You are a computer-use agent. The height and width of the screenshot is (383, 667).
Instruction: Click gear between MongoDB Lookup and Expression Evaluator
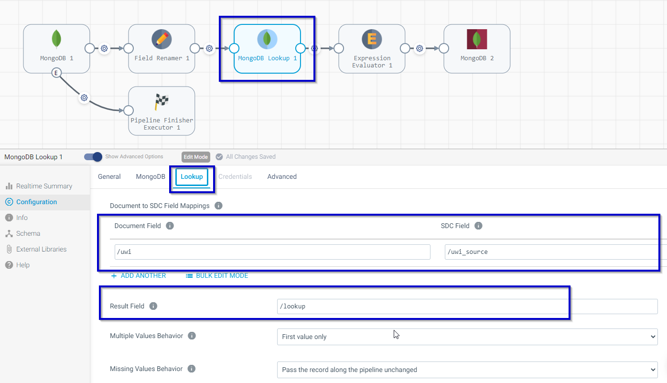coord(314,48)
